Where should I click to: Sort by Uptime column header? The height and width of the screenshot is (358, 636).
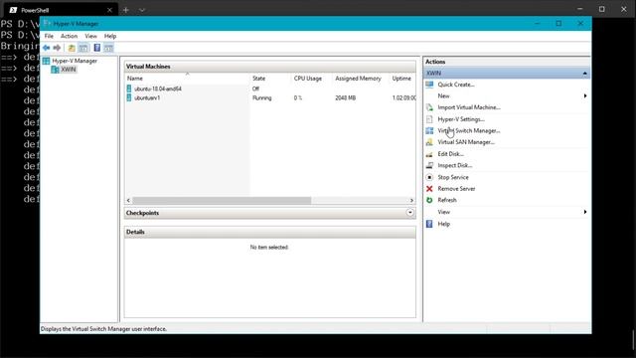[x=402, y=79]
